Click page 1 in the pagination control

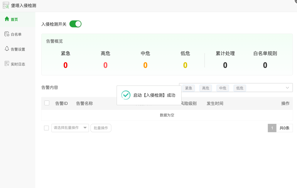(272, 128)
